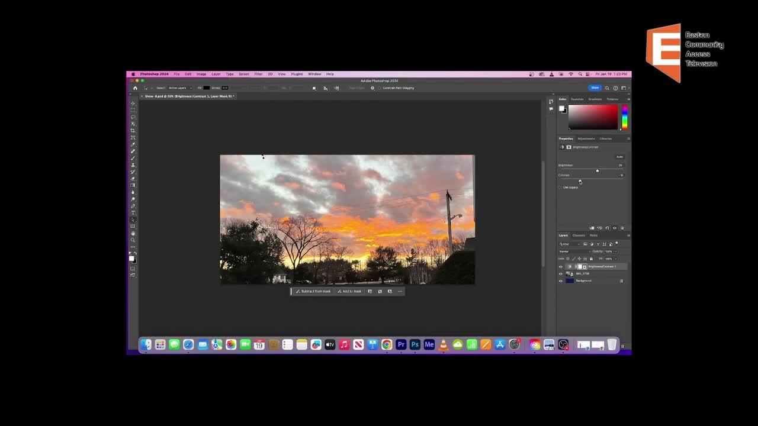Open Google Chrome from the Dock

tap(387, 344)
